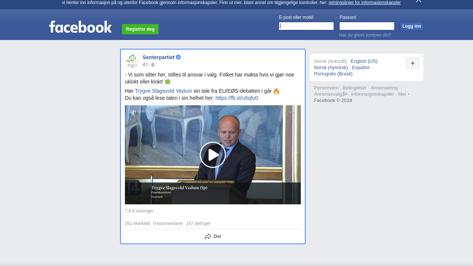473x266 pixels.
Task: Close the cookie notice banner
Action: 419,1
